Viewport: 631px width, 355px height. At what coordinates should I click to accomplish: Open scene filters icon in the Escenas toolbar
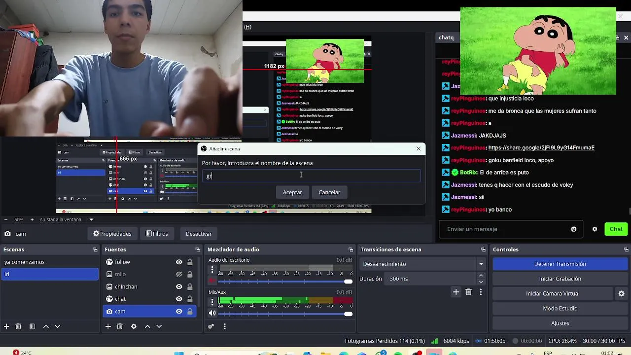click(x=32, y=326)
